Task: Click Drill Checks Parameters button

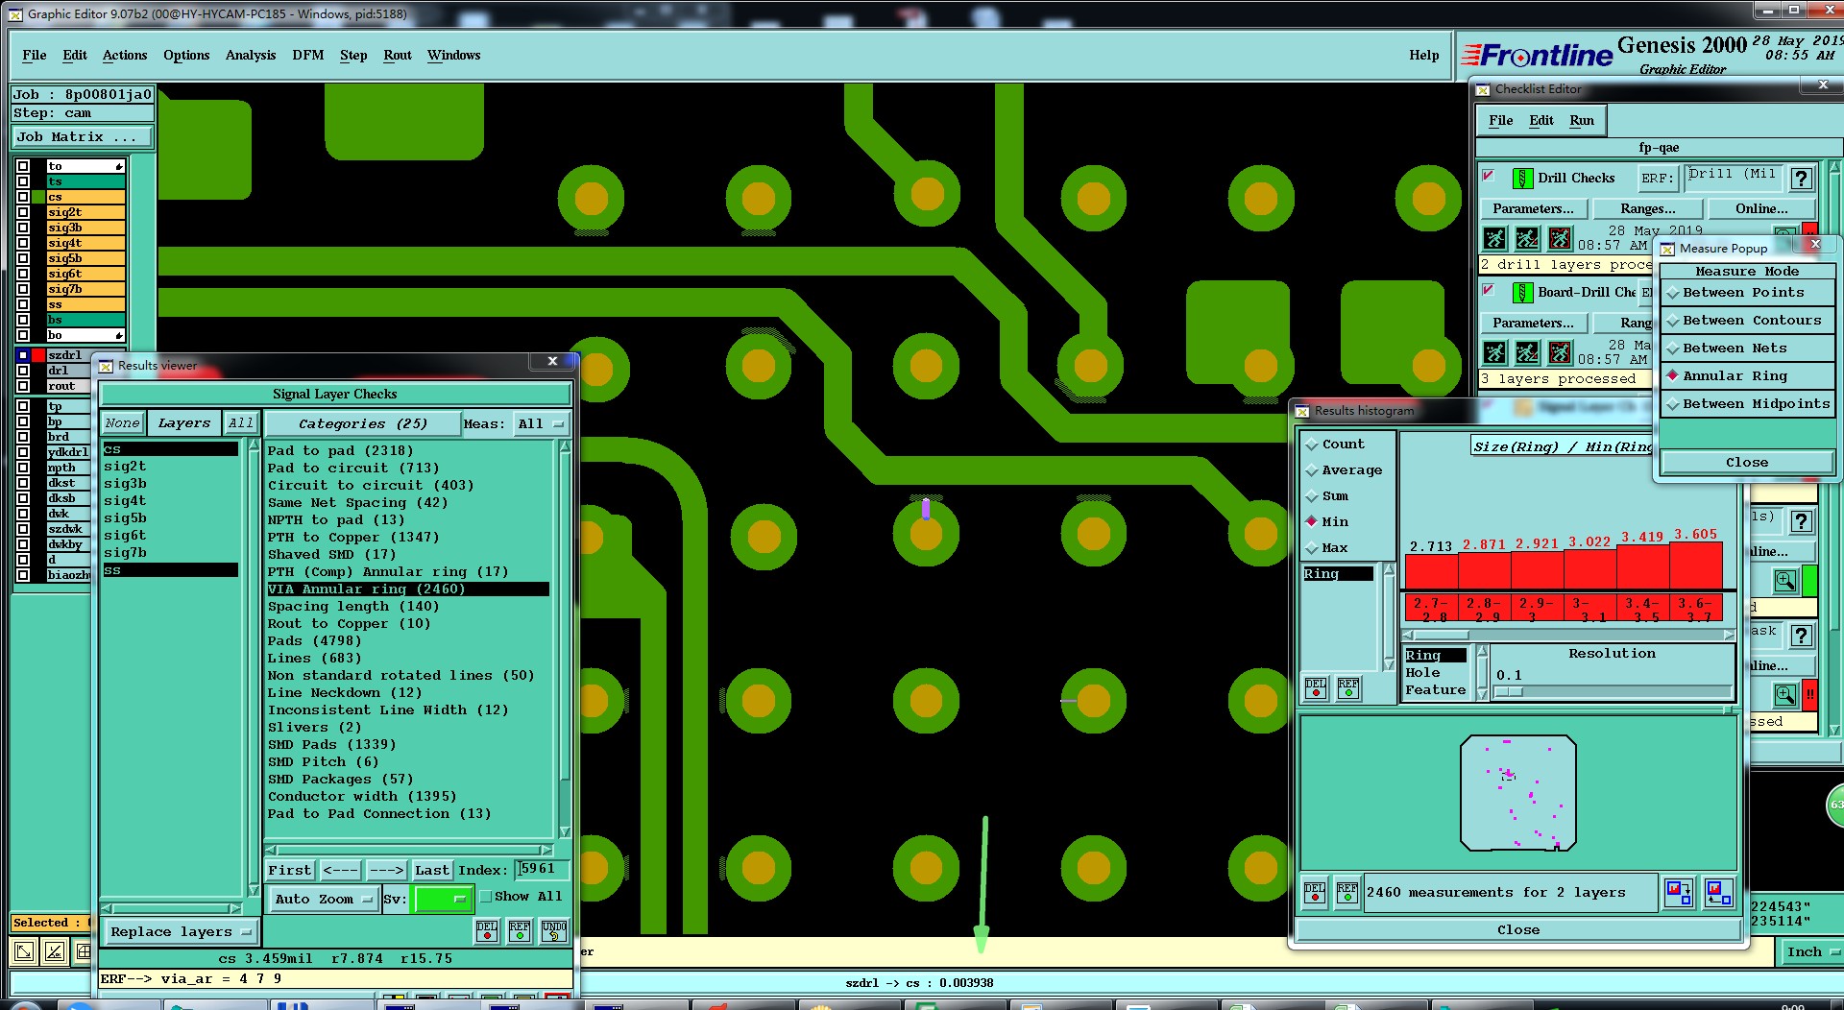Action: point(1533,208)
